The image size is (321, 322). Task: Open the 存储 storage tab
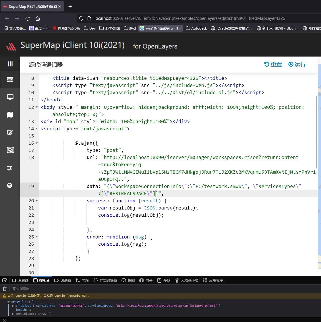pos(164,280)
